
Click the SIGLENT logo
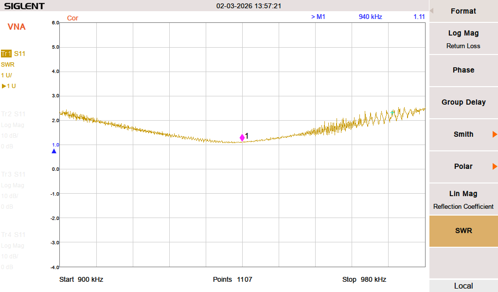click(x=24, y=6)
